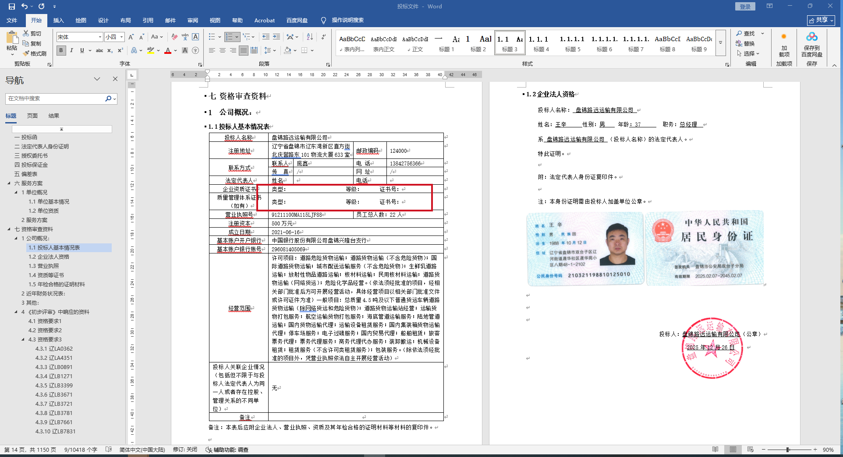Click the increase indent icon

(276, 37)
